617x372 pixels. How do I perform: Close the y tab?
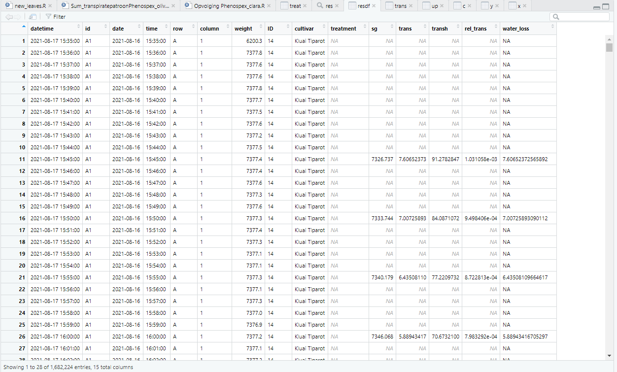pos(498,6)
